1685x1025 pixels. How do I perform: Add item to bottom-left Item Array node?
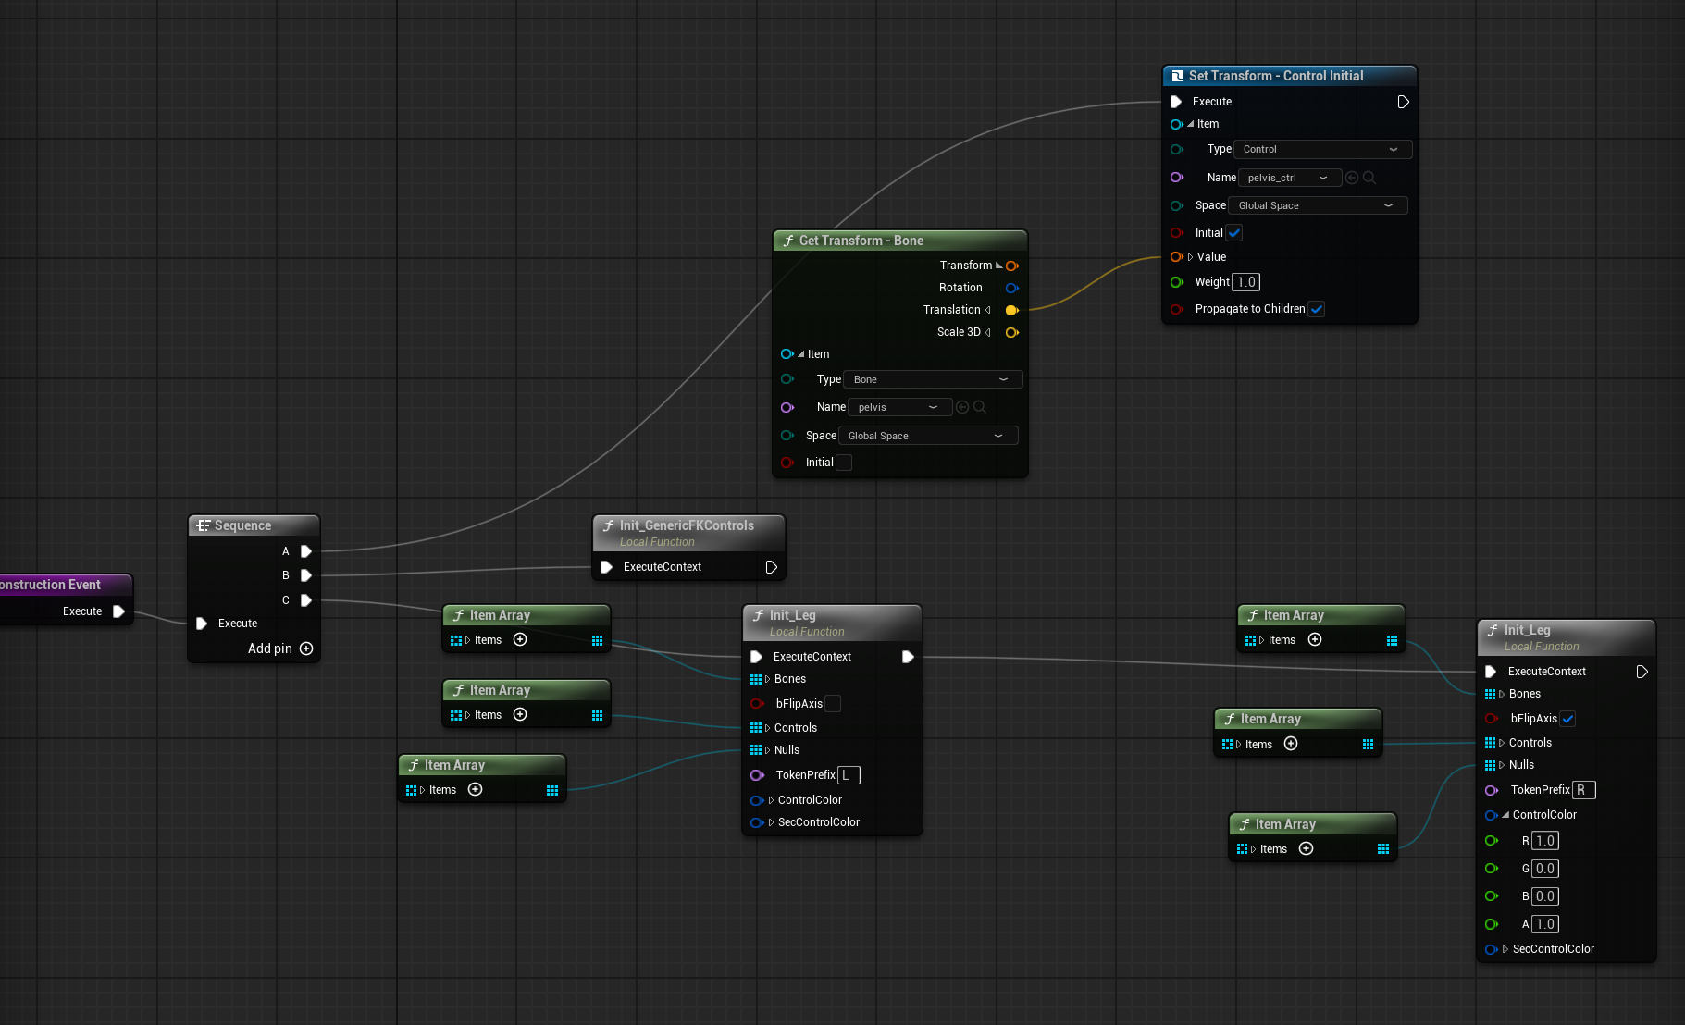[476, 789]
